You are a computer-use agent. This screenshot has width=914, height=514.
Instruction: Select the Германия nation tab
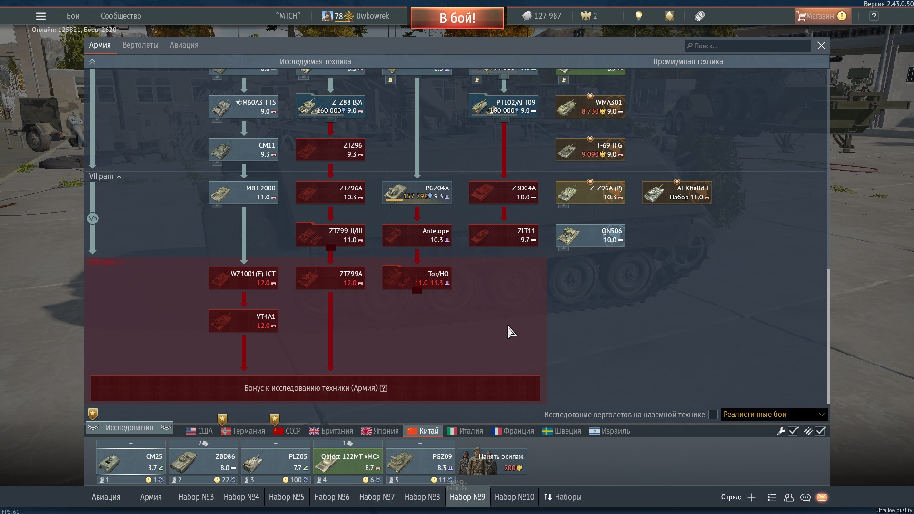coord(243,431)
